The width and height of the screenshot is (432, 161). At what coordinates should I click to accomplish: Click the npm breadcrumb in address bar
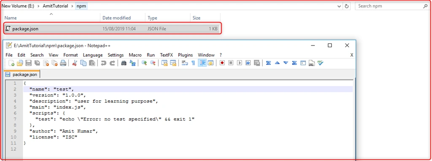[81, 6]
